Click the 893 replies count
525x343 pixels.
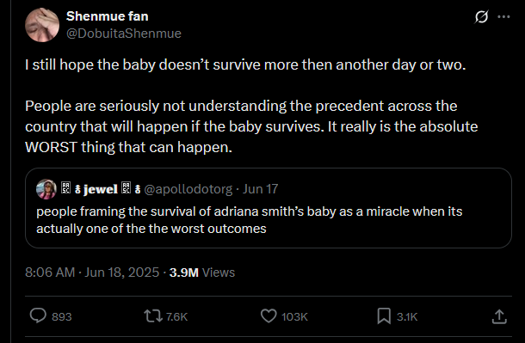[62, 316]
